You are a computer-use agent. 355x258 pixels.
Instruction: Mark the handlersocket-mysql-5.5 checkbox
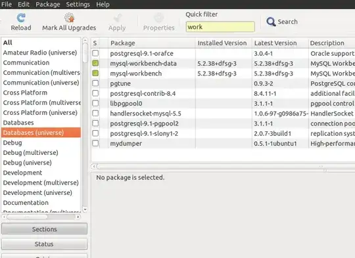tap(95, 113)
